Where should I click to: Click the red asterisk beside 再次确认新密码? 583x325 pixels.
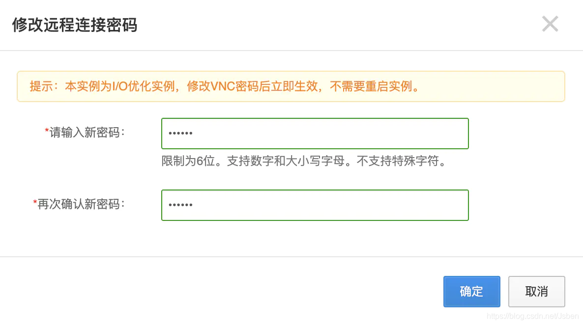pos(35,201)
